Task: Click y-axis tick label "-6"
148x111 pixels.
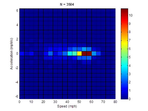Action: point(17,96)
